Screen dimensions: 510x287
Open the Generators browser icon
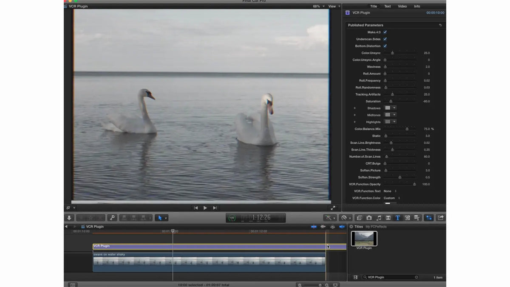tap(407, 218)
